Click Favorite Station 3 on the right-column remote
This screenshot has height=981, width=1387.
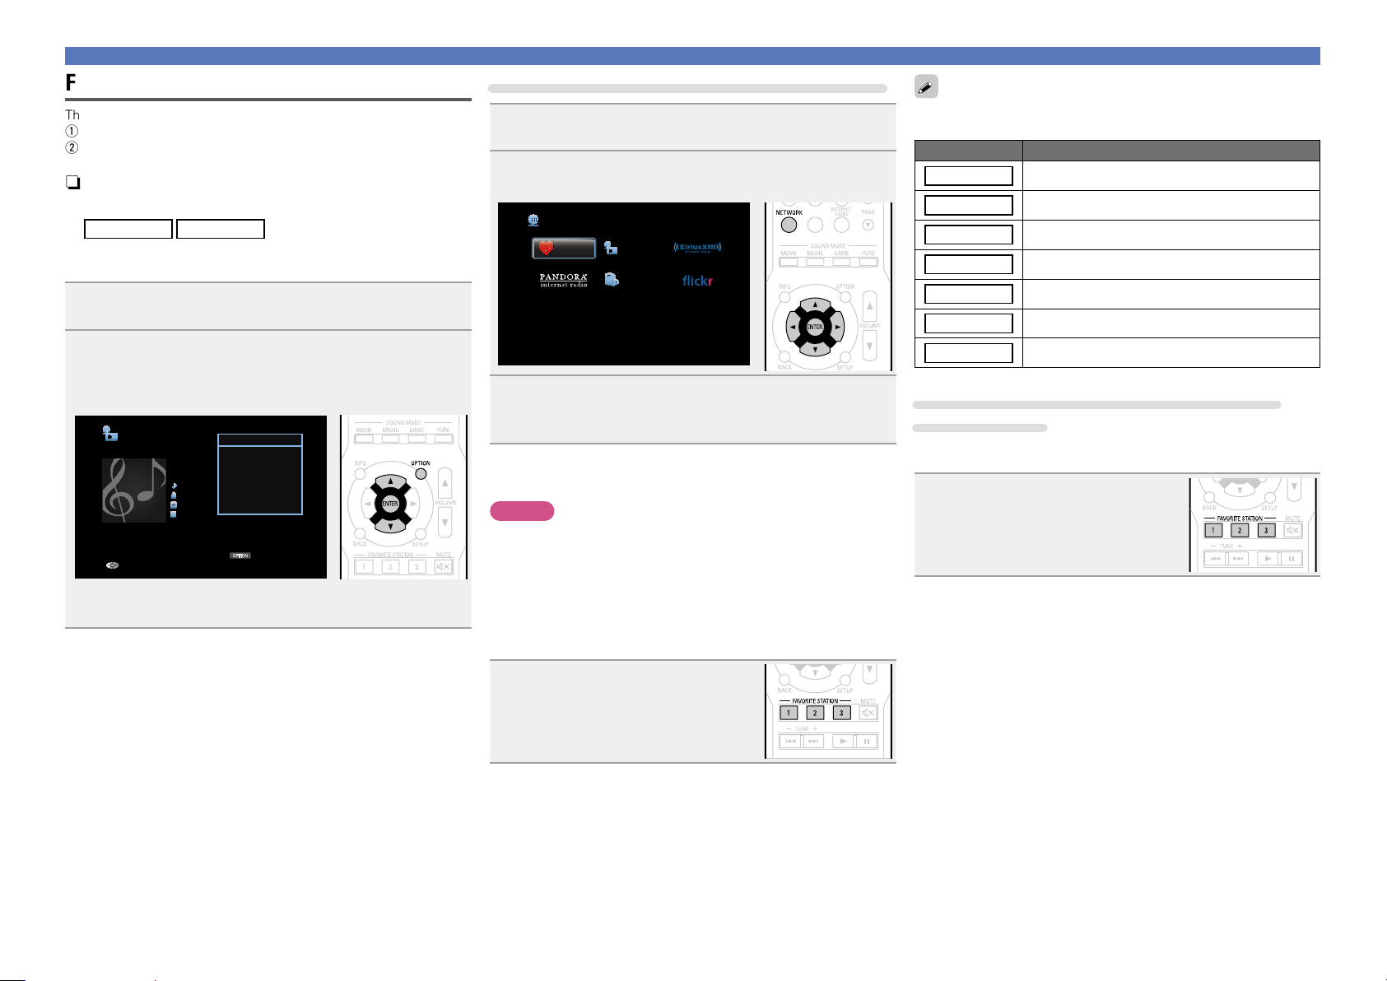coord(1266,531)
